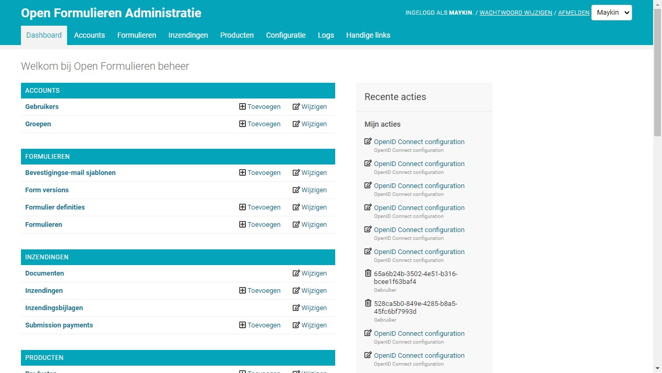Click the 'Recente acties' heading
Image resolution: width=662 pixels, height=373 pixels.
coord(395,97)
